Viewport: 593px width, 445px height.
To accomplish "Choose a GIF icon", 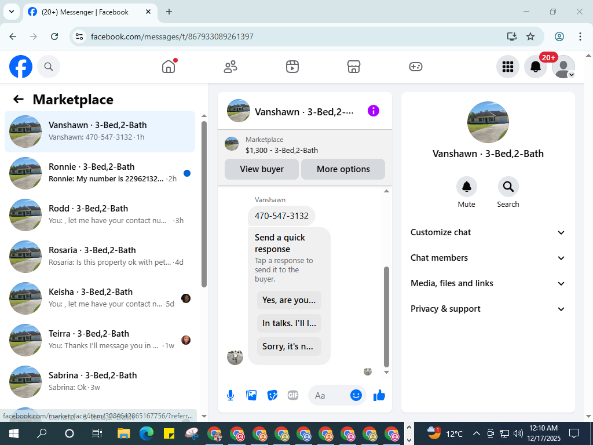I will [x=293, y=395].
